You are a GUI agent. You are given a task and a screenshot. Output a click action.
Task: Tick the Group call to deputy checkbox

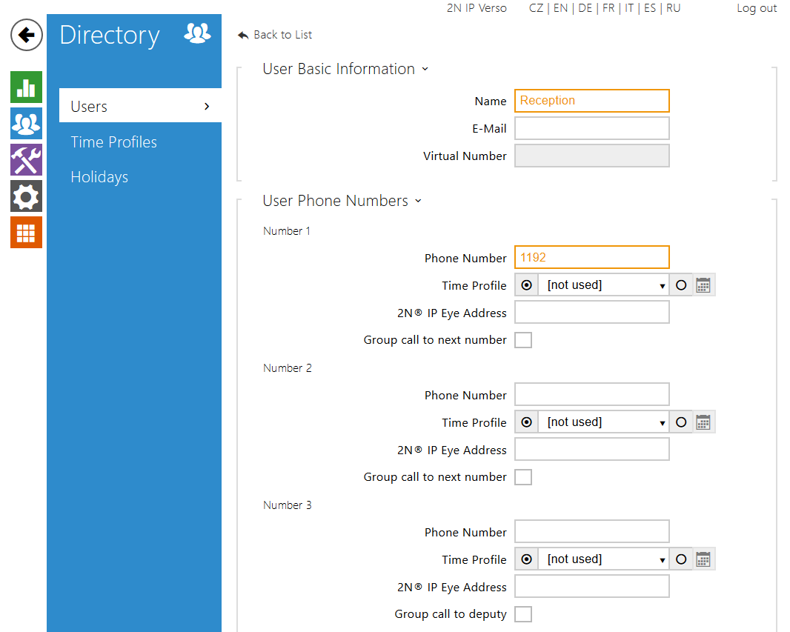coord(523,614)
